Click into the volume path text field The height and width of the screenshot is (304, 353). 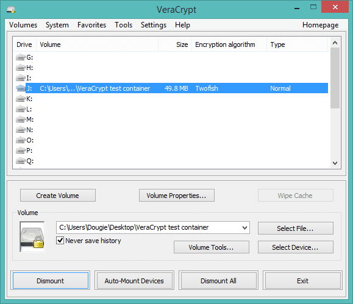click(149, 227)
